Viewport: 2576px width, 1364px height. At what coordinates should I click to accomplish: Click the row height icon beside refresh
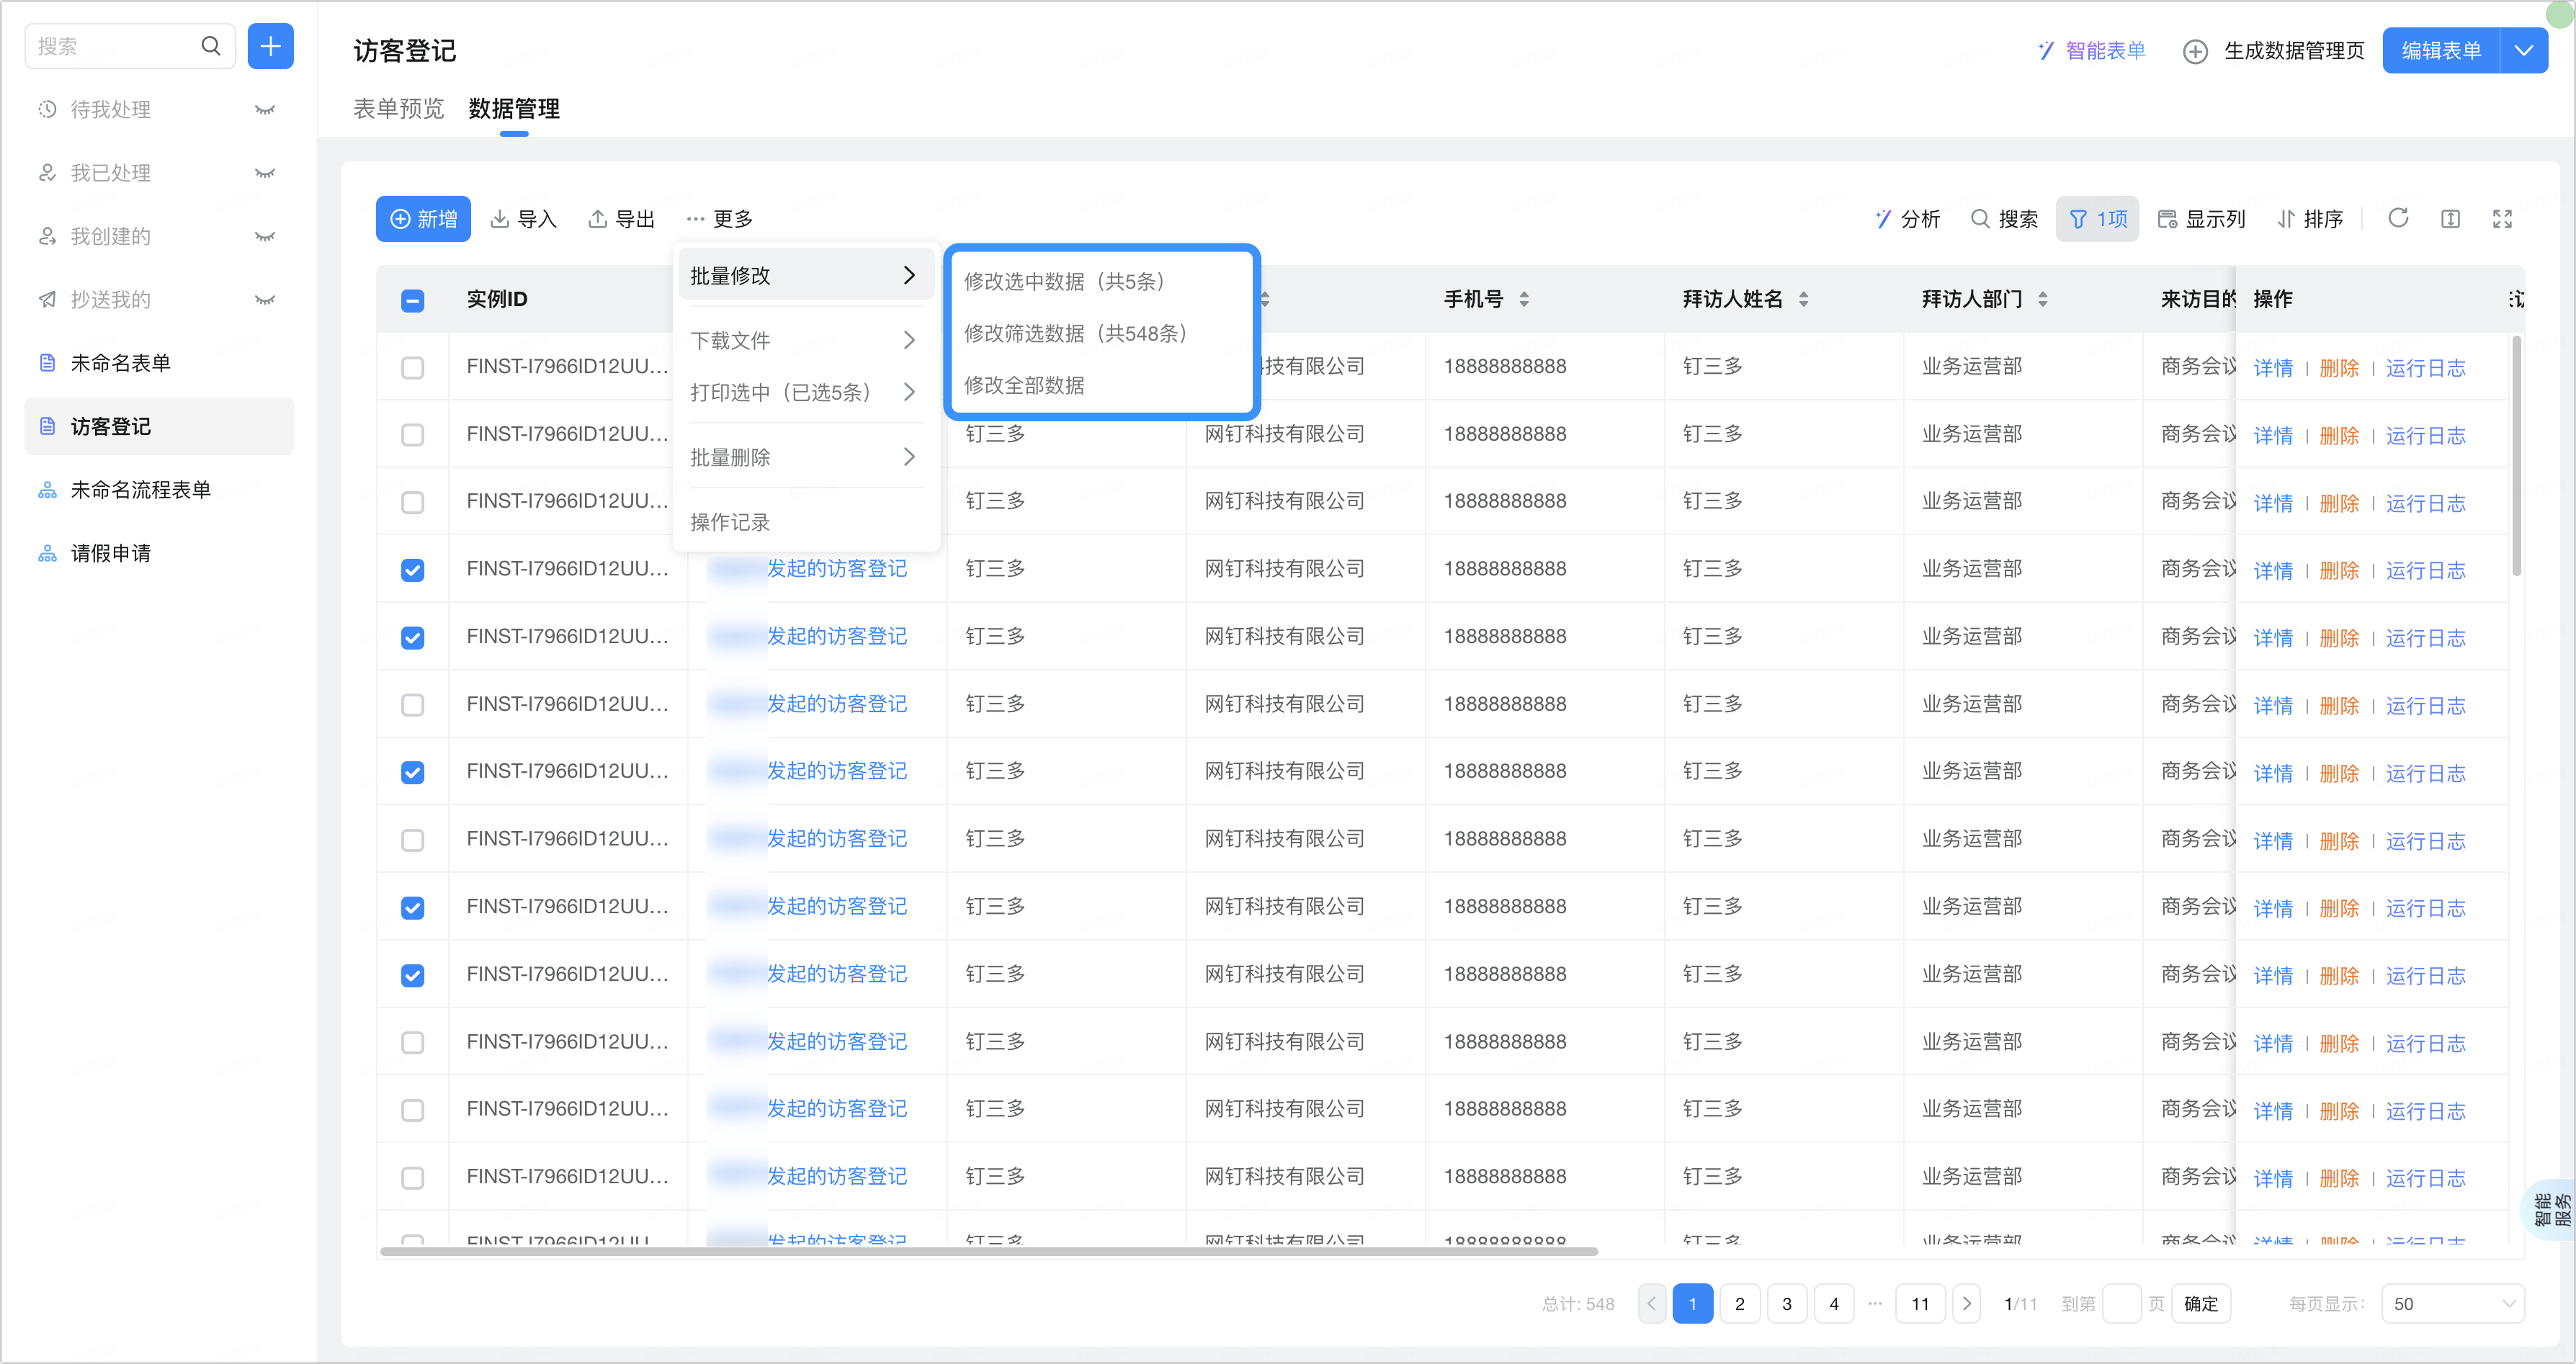(x=2450, y=219)
